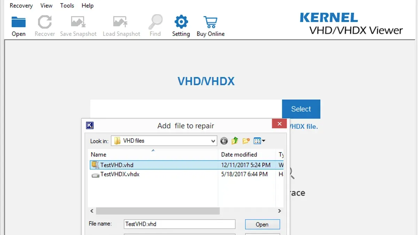Image resolution: width=418 pixels, height=235 pixels.
Task: Click the scrollbar right arrow
Action: [279, 211]
